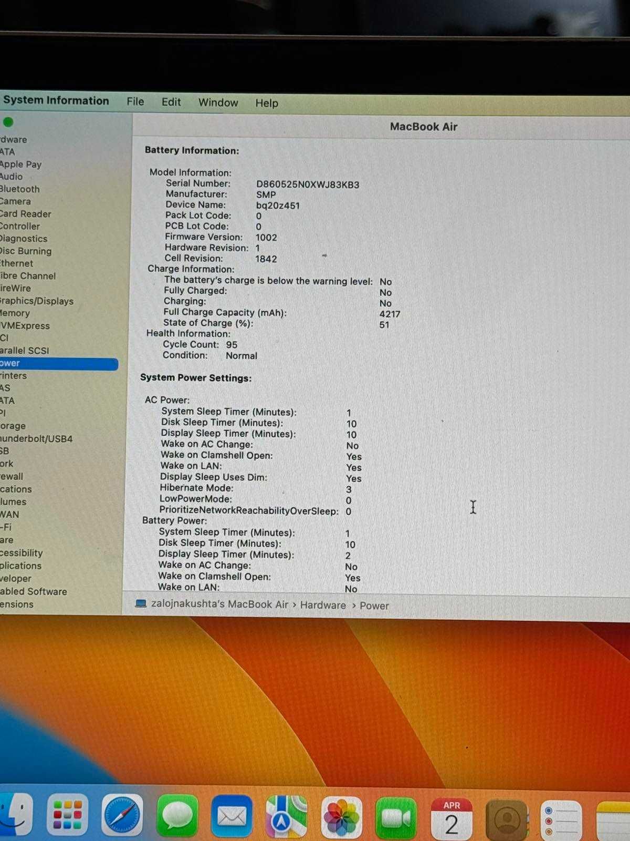The height and width of the screenshot is (841, 630).
Task: Select the highlighted Power sidebar row
Action: (59, 364)
